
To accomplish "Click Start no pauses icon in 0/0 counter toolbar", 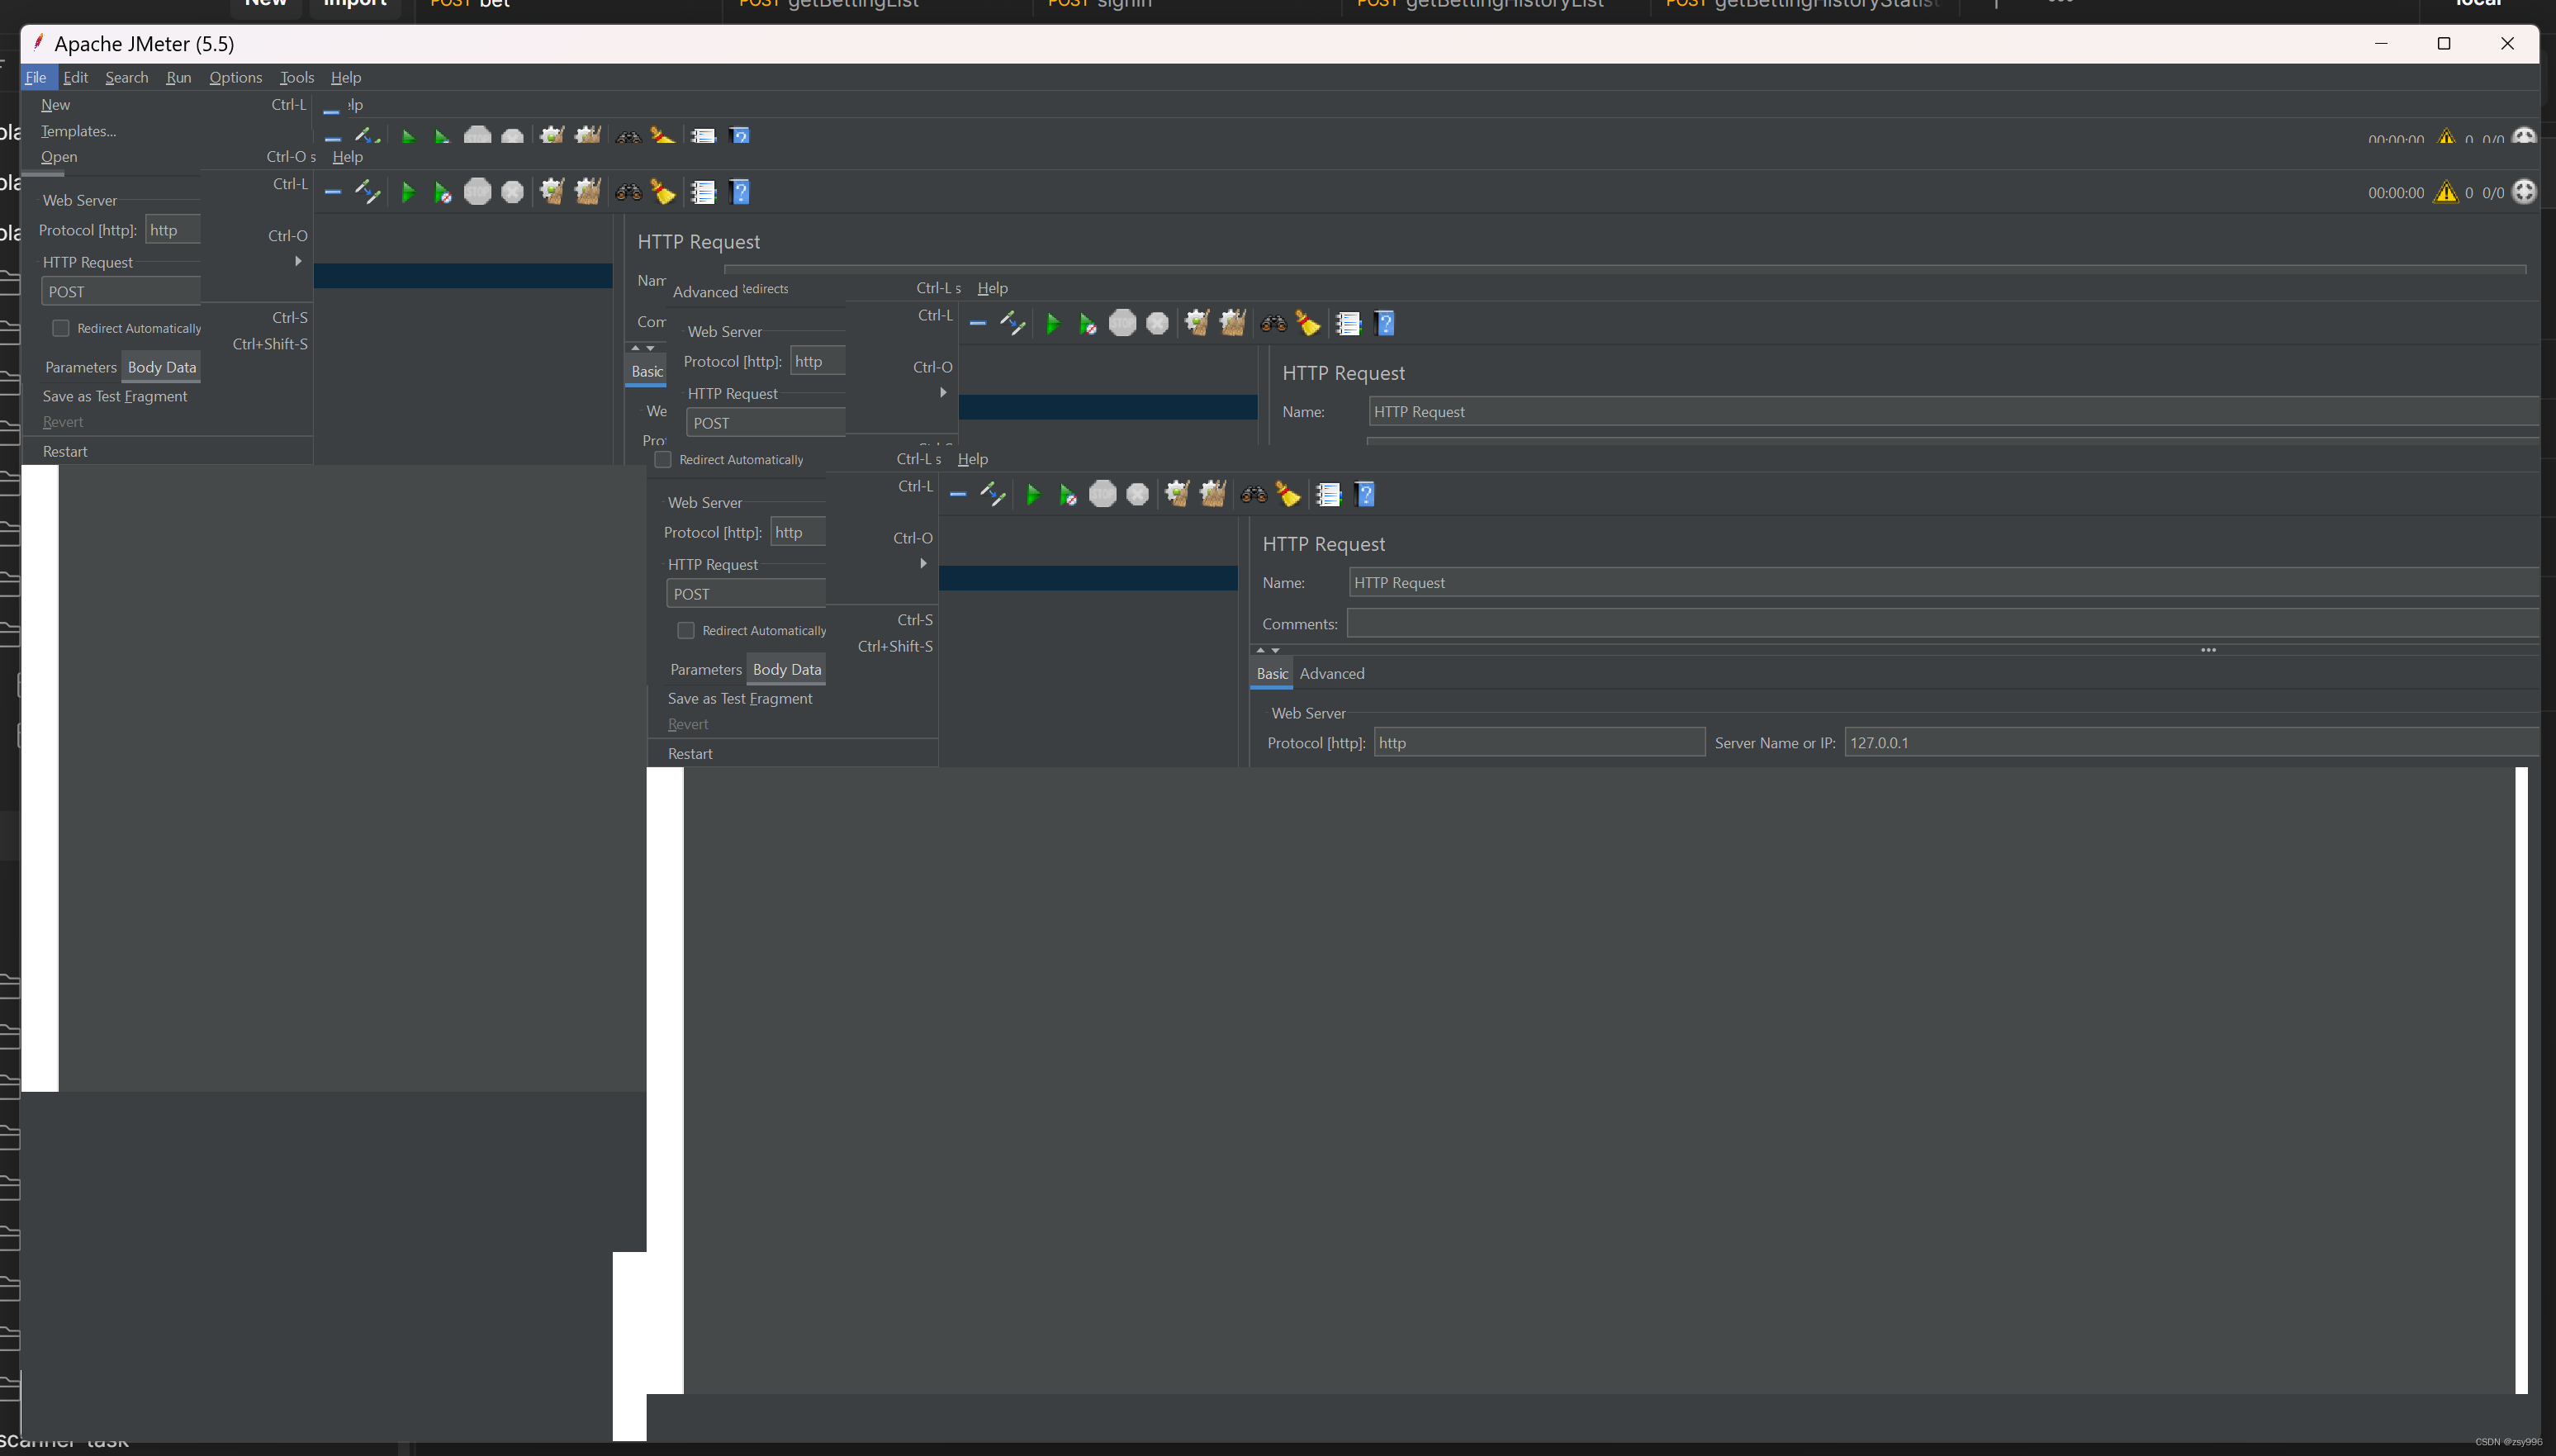I will point(442,192).
